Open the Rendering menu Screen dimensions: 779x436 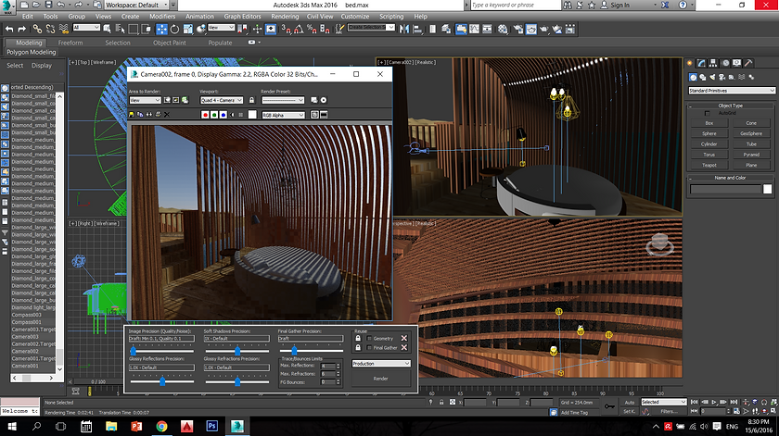click(285, 17)
